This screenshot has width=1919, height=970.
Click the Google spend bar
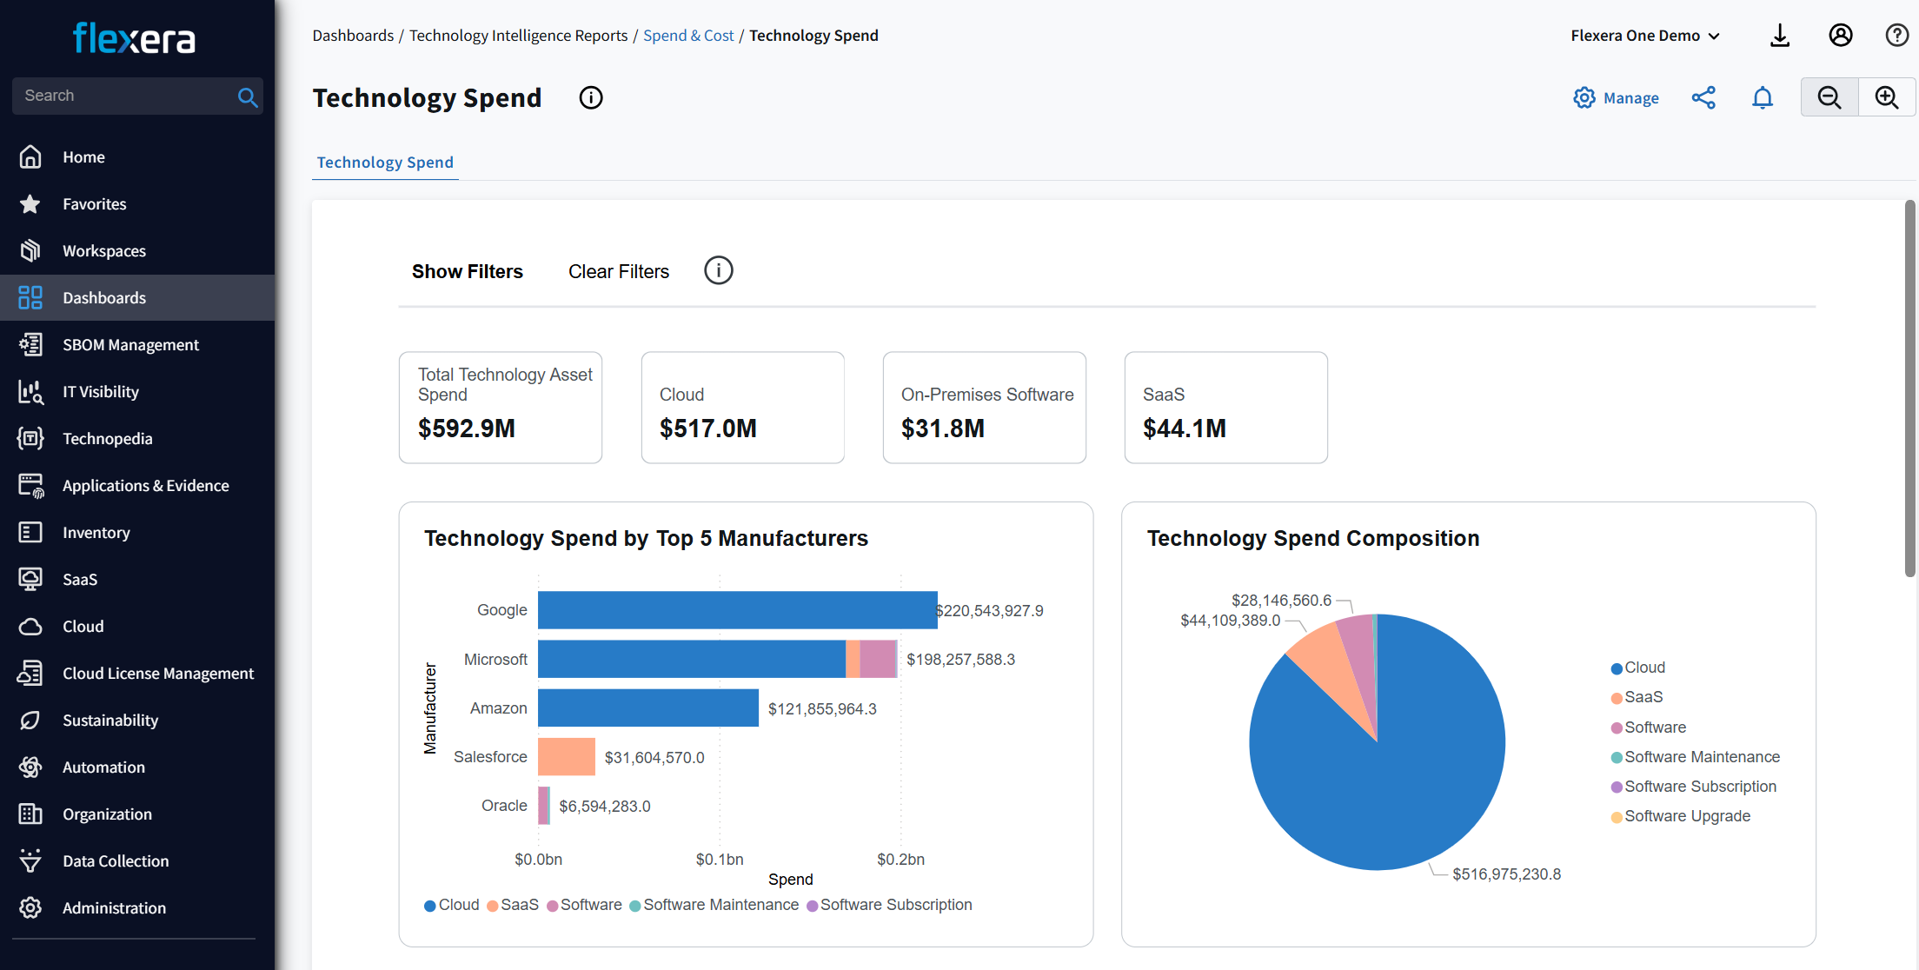[x=737, y=610]
